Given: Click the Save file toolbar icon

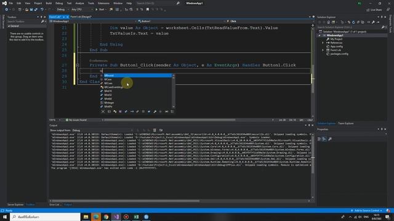Looking at the screenshot, I should click(x=31, y=10).
